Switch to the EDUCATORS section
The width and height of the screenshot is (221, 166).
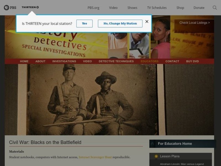(149, 61)
